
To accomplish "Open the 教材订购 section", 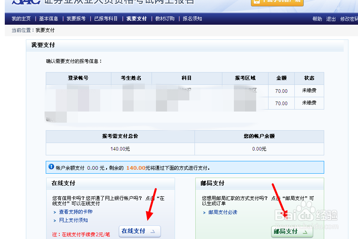I will 164,18.
